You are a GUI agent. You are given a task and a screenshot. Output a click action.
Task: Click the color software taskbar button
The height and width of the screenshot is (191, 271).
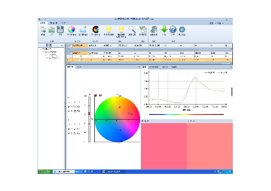coord(113,171)
